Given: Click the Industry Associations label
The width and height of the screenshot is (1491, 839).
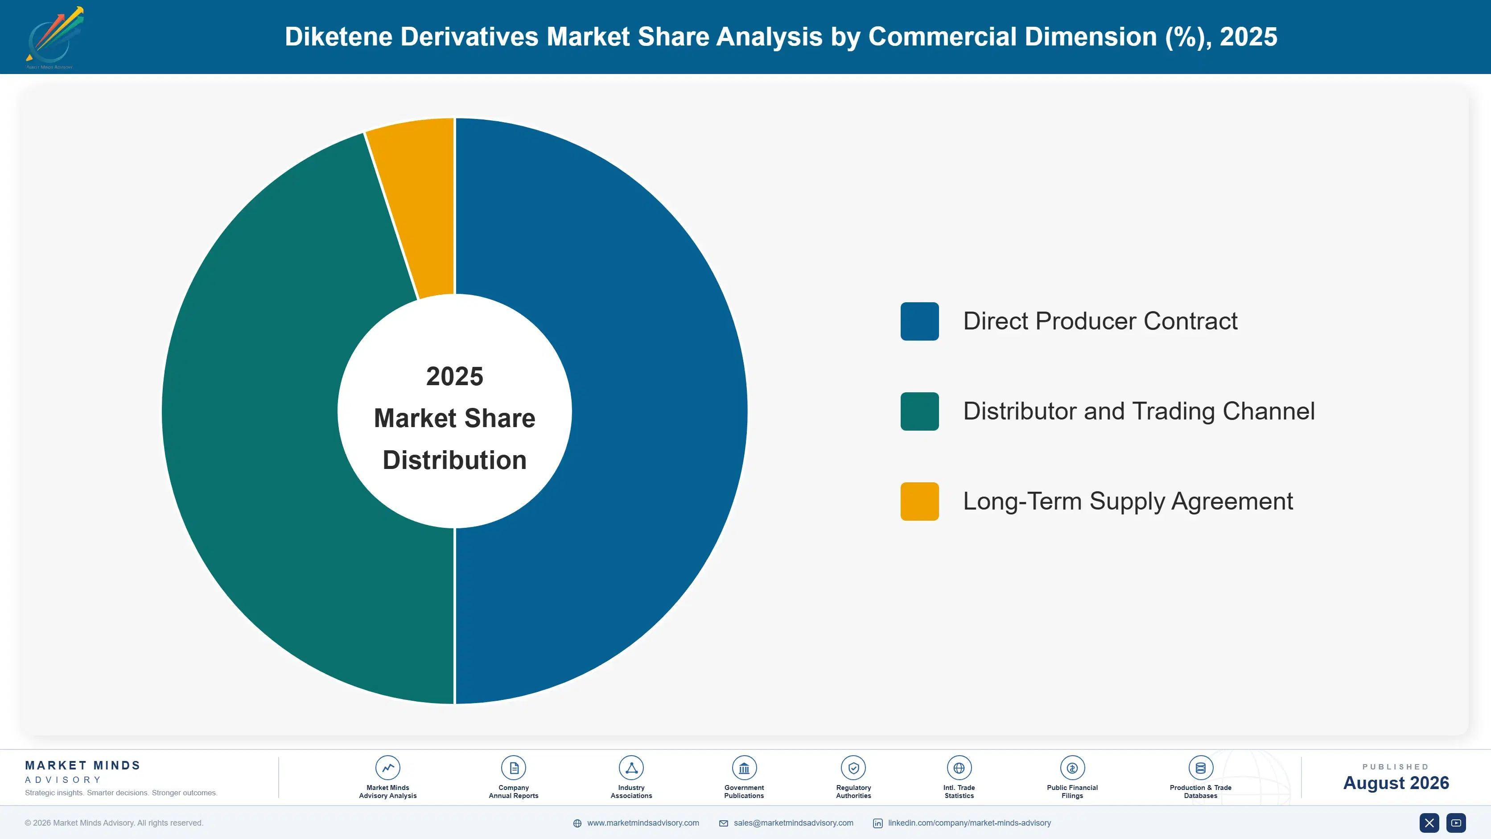Looking at the screenshot, I should tap(631, 792).
